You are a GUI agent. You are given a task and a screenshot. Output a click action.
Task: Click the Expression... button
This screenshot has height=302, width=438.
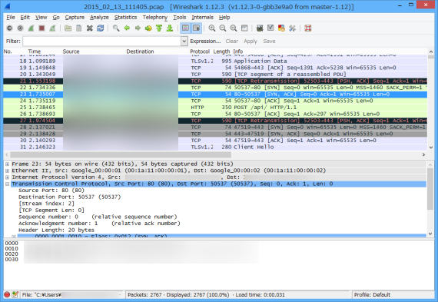click(205, 41)
